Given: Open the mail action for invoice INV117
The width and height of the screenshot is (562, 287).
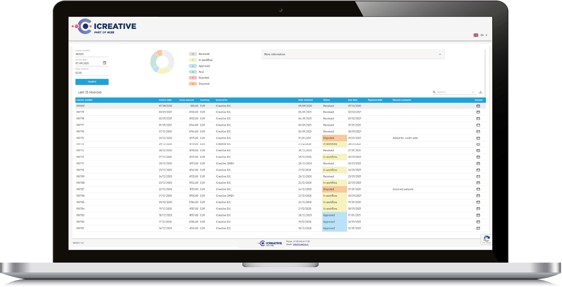Looking at the screenshot, I should pos(478,125).
